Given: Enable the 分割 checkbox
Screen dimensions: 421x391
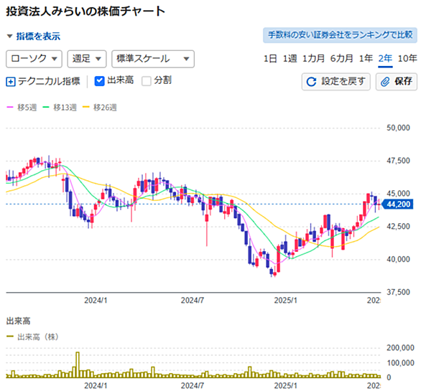Looking at the screenshot, I should coord(147,81).
